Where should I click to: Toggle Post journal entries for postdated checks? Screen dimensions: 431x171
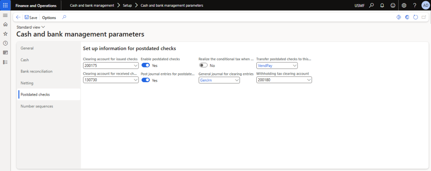146,80
